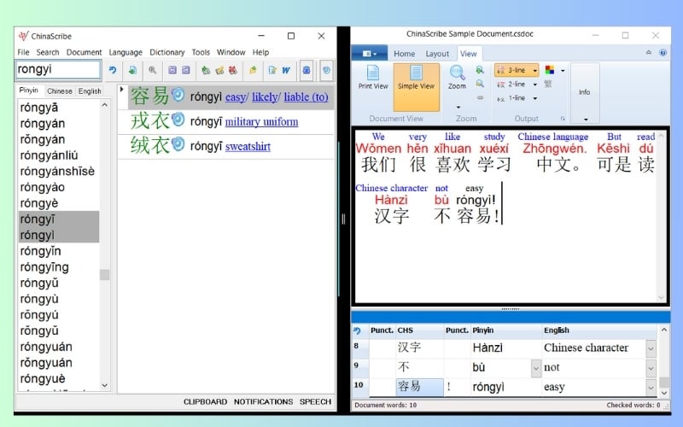Image resolution: width=683 pixels, height=427 pixels.
Task: Switch to the Layout ribbon tab
Action: [x=437, y=54]
